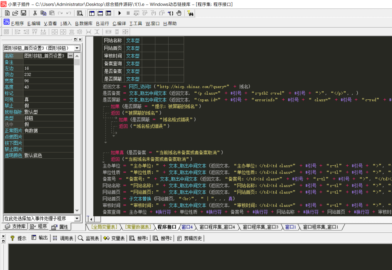Switch to the 窗口程序集_窗口4 tab
This screenshot has width=392, height=270.
[x=217, y=227]
